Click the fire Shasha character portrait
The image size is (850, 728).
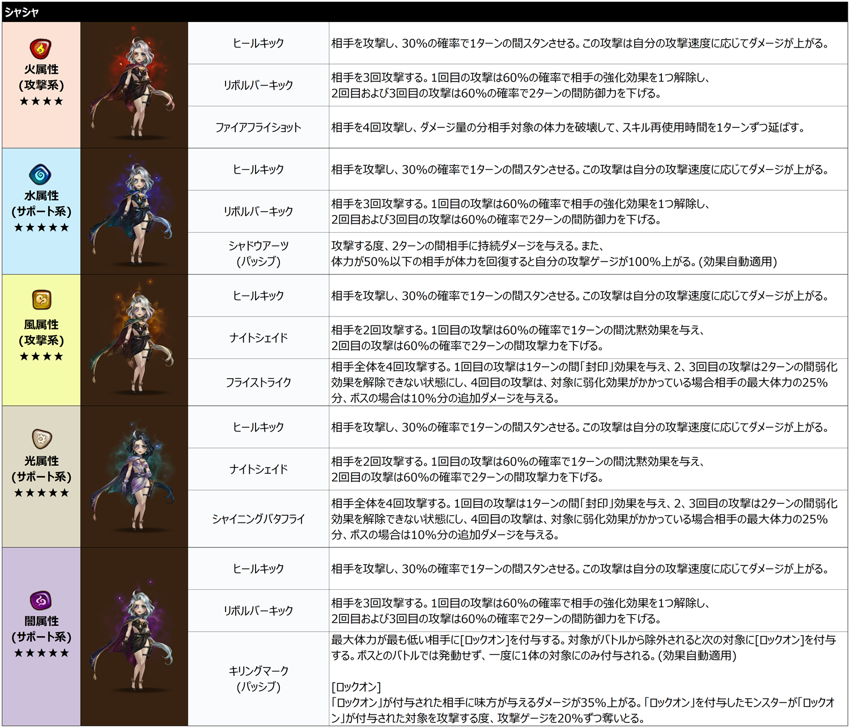click(134, 85)
